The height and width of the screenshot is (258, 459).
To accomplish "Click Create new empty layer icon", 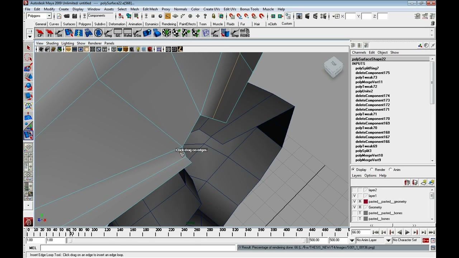I will click(x=423, y=183).
